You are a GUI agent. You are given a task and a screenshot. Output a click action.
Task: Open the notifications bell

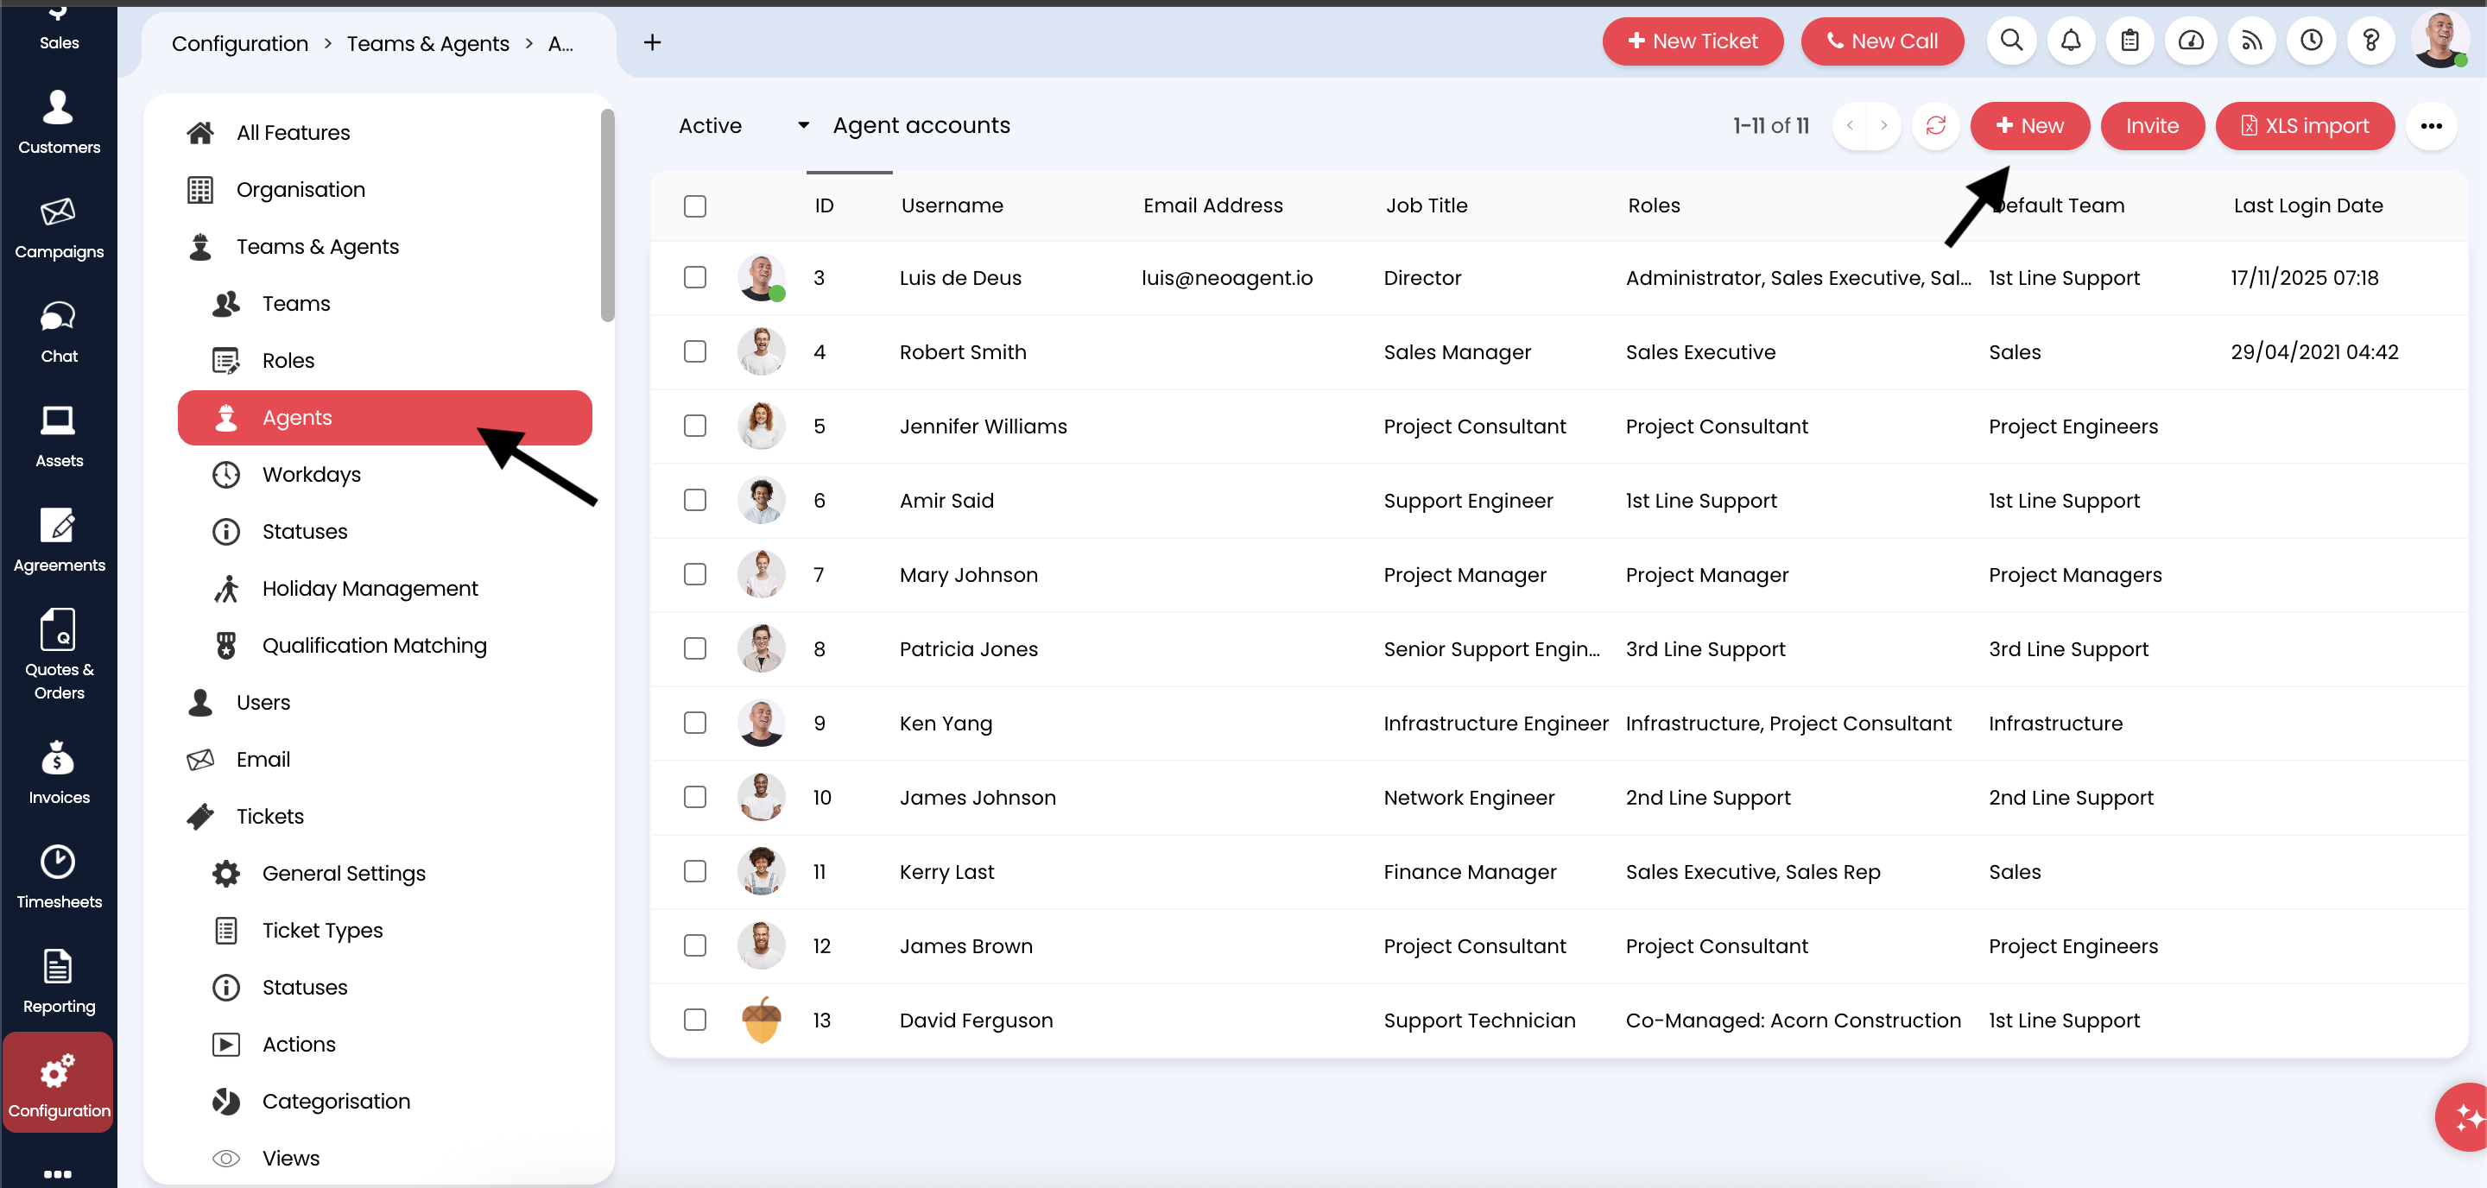click(x=2071, y=41)
